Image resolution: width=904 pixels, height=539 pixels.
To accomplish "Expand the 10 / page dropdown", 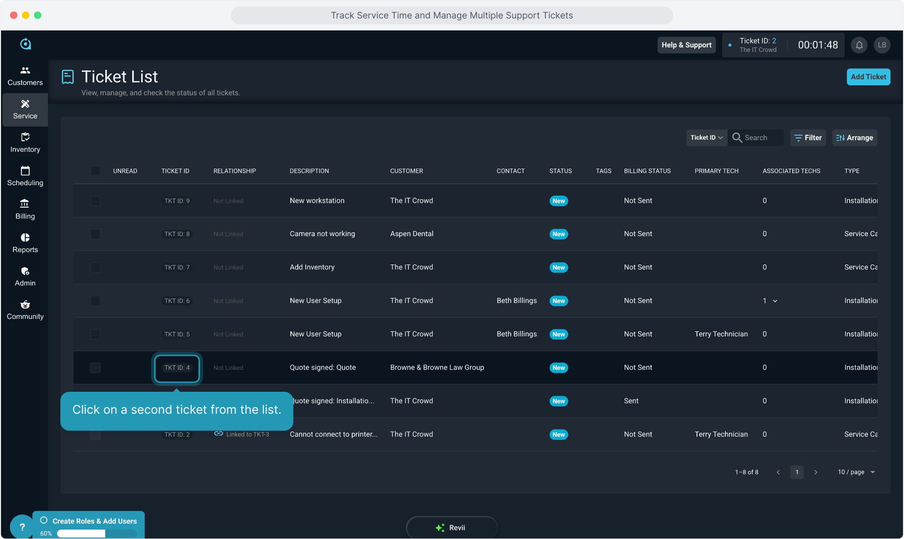I will (857, 472).
